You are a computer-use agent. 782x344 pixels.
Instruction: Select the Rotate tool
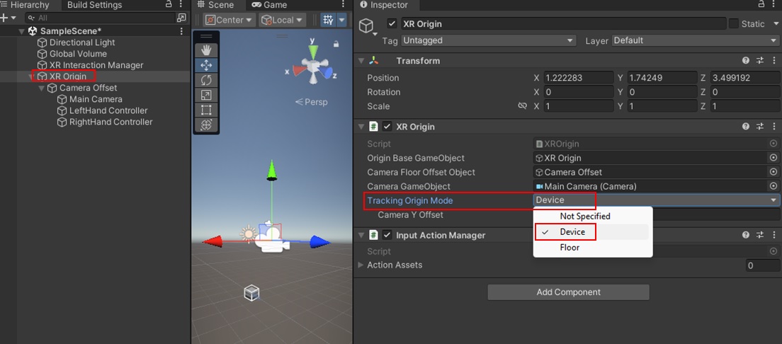206,80
